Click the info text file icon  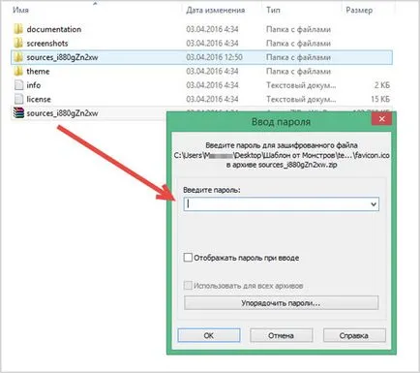point(19,85)
